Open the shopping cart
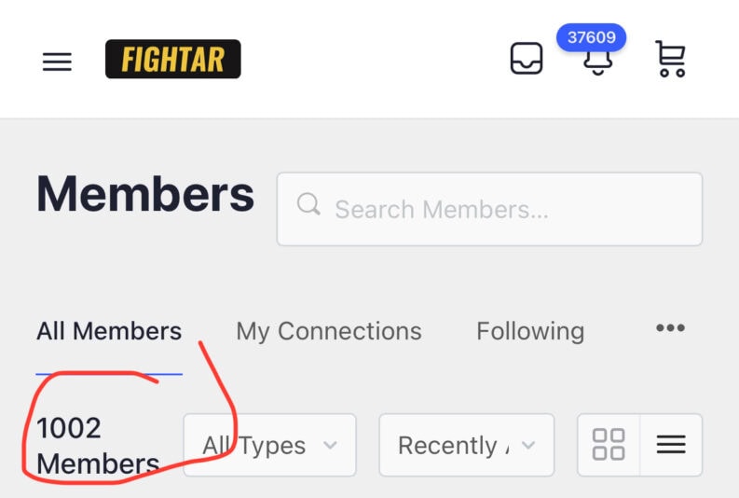The width and height of the screenshot is (739, 498). [x=670, y=59]
